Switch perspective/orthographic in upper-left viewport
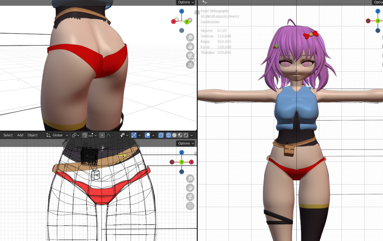The height and width of the screenshot is (241, 383). 190,65
